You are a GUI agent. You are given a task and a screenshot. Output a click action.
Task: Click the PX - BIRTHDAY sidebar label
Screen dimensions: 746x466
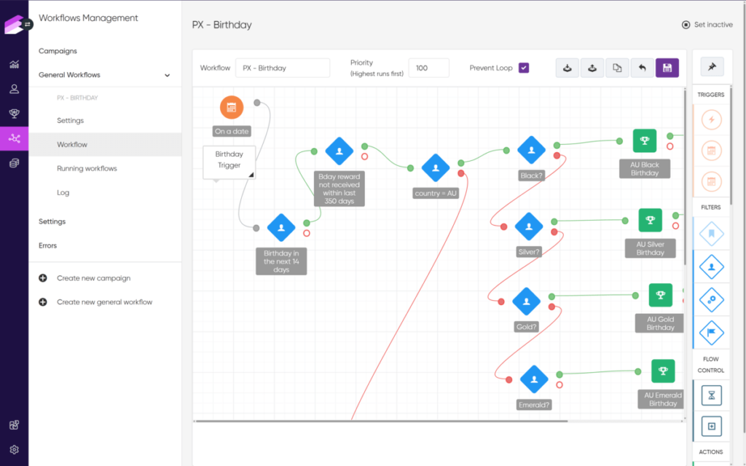pyautogui.click(x=77, y=98)
